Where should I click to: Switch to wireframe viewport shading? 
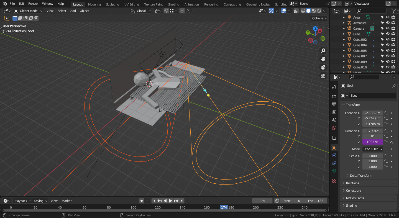click(x=303, y=11)
